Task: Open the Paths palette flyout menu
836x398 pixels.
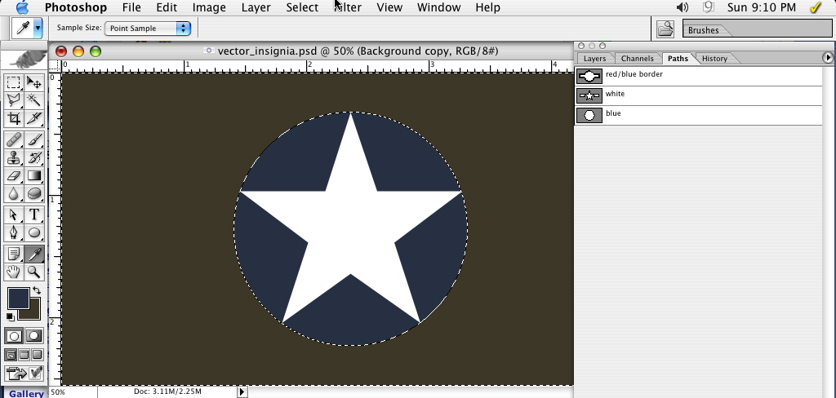Action: click(828, 57)
